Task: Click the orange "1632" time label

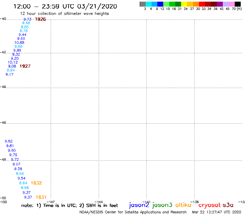Action: 36,183
